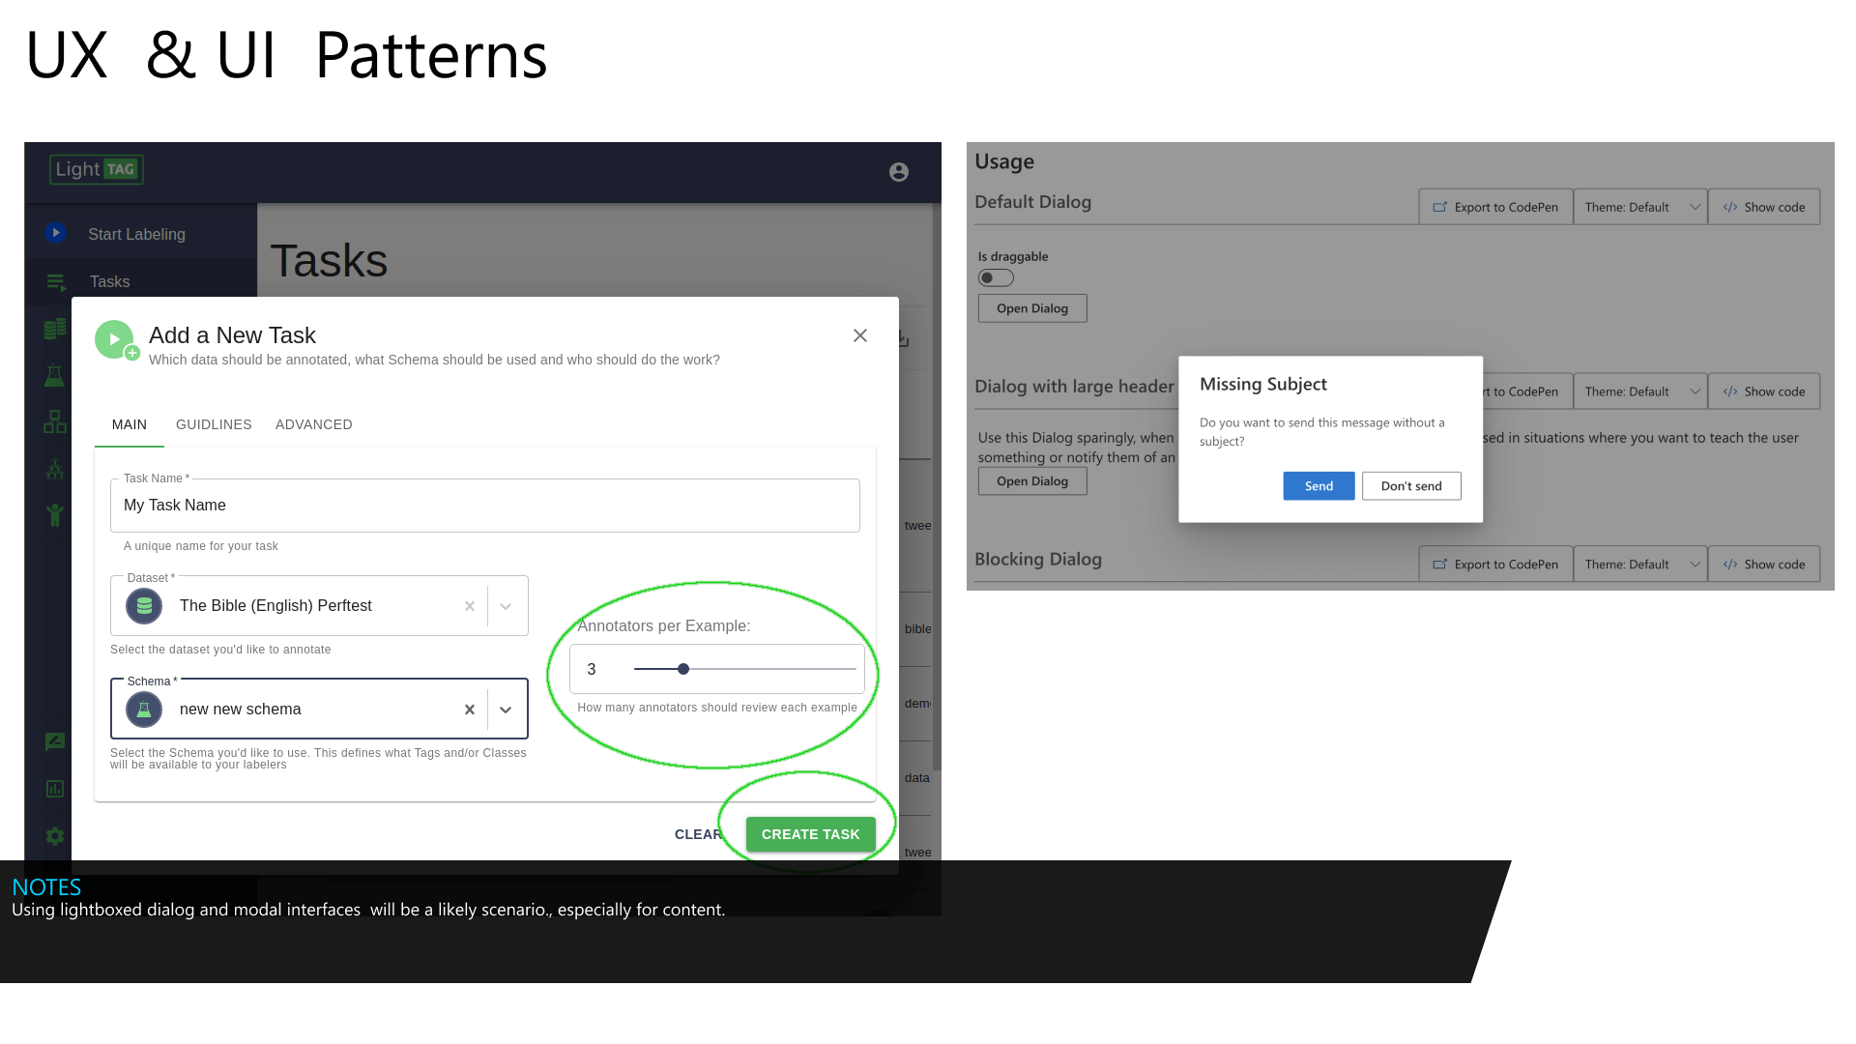Click the sidebar feedback chat icon
The image size is (1856, 1044).
click(55, 741)
